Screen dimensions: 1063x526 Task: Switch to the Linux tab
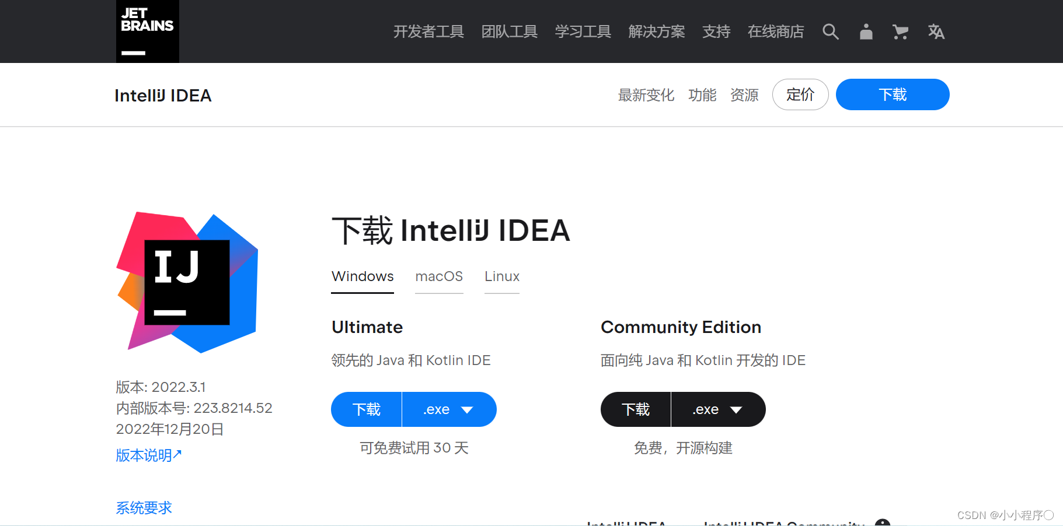(x=501, y=276)
